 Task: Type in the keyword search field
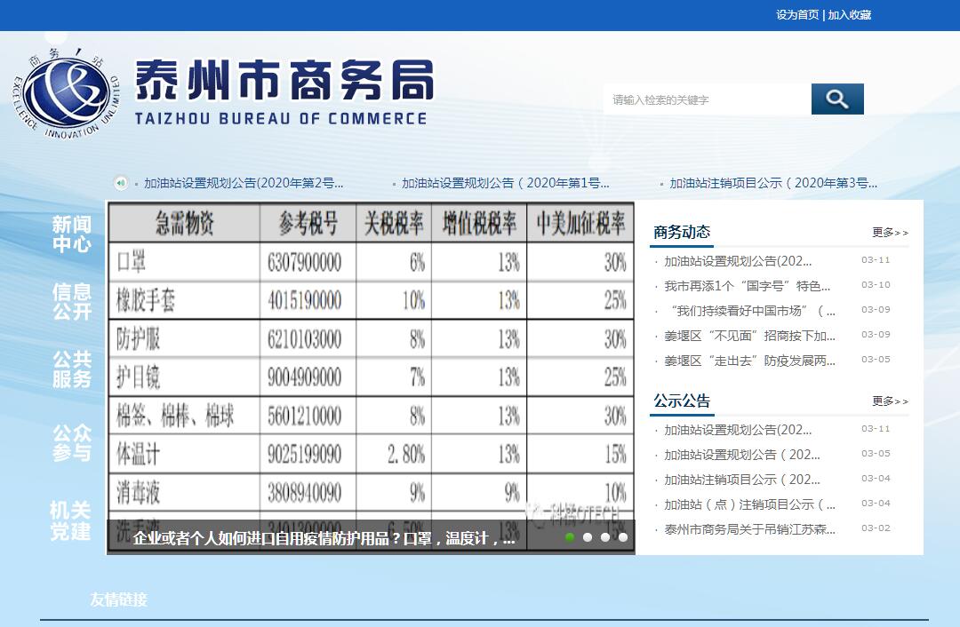point(707,100)
